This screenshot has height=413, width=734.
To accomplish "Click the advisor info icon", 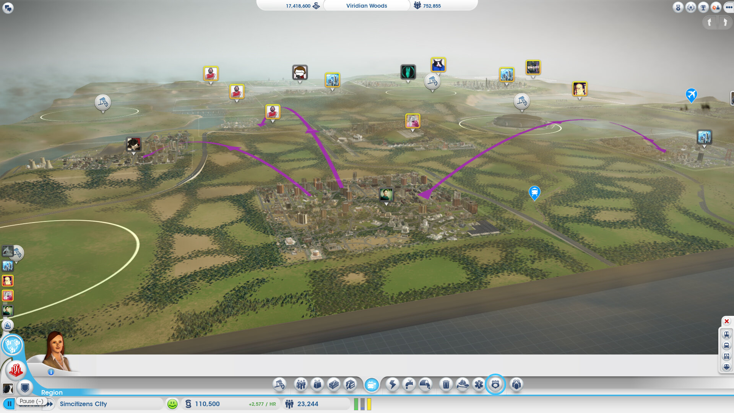I will (51, 372).
